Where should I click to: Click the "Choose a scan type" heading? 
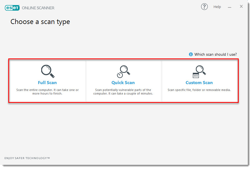[x=40, y=22]
